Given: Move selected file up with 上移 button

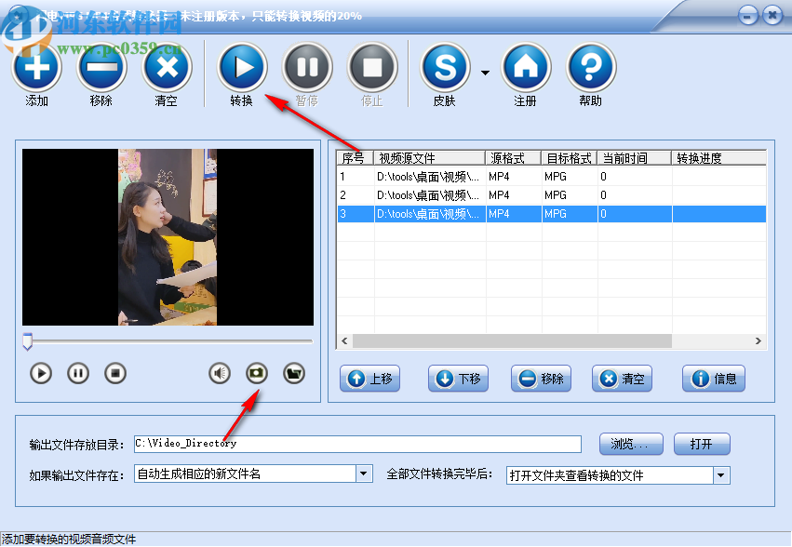Looking at the screenshot, I should tap(369, 379).
